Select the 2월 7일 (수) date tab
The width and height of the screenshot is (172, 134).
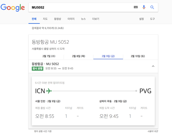[x=49, y=56]
